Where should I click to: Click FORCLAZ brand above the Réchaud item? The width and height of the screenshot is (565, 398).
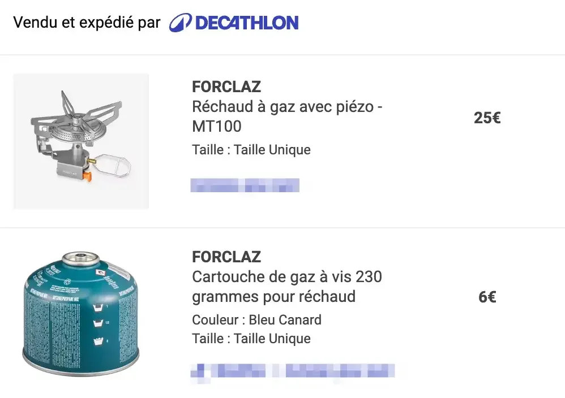(226, 86)
